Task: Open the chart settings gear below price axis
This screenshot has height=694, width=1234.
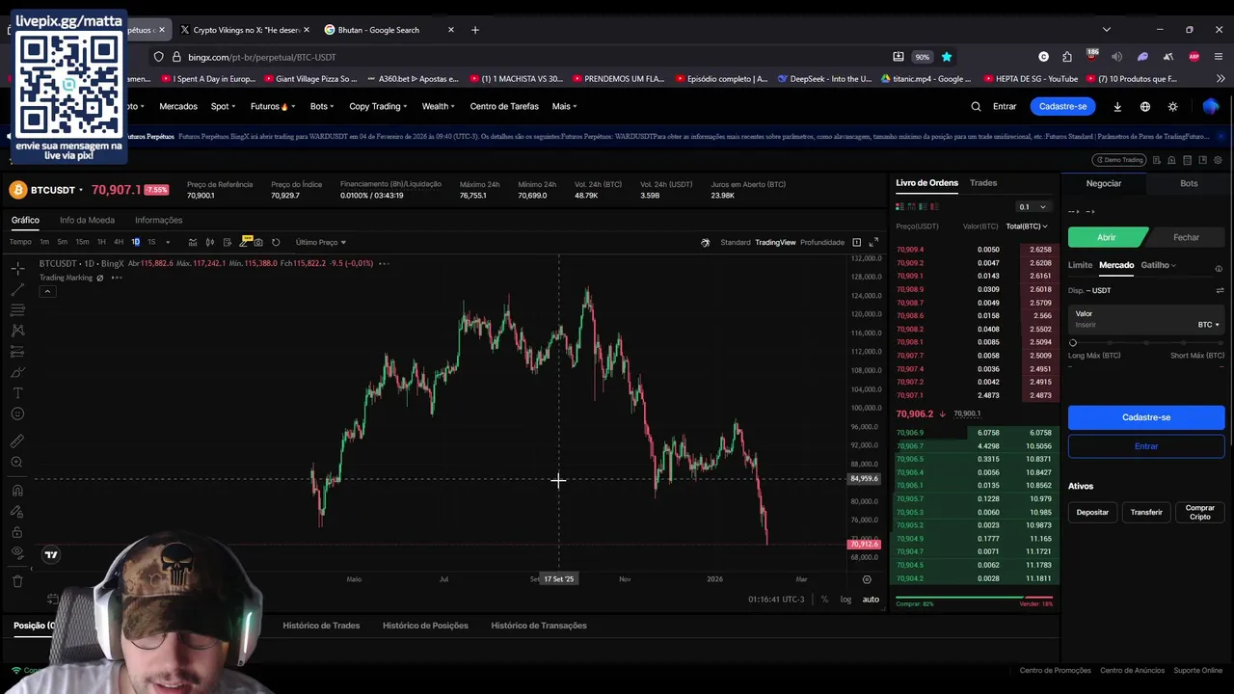Action: pos(867,579)
